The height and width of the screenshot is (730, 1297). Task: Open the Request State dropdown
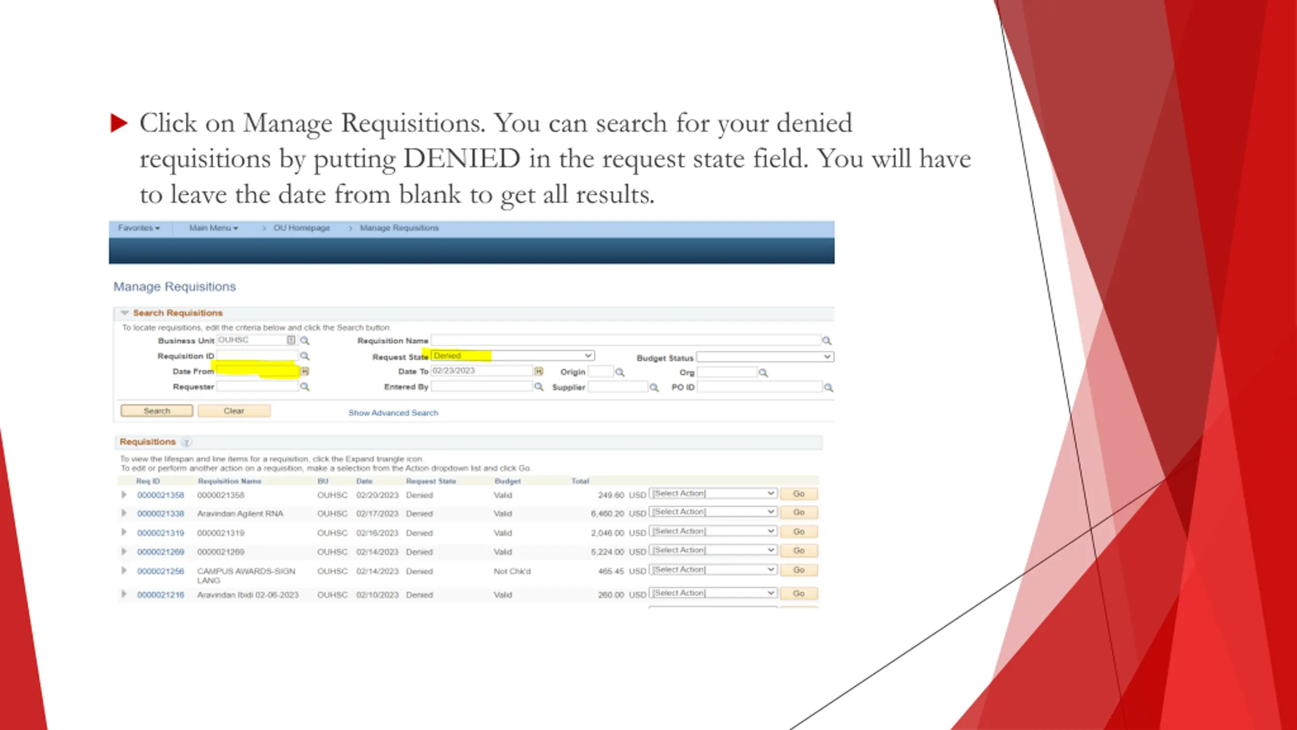pyautogui.click(x=513, y=356)
